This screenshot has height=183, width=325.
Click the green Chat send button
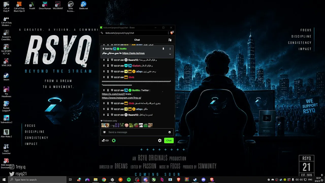pos(169,140)
